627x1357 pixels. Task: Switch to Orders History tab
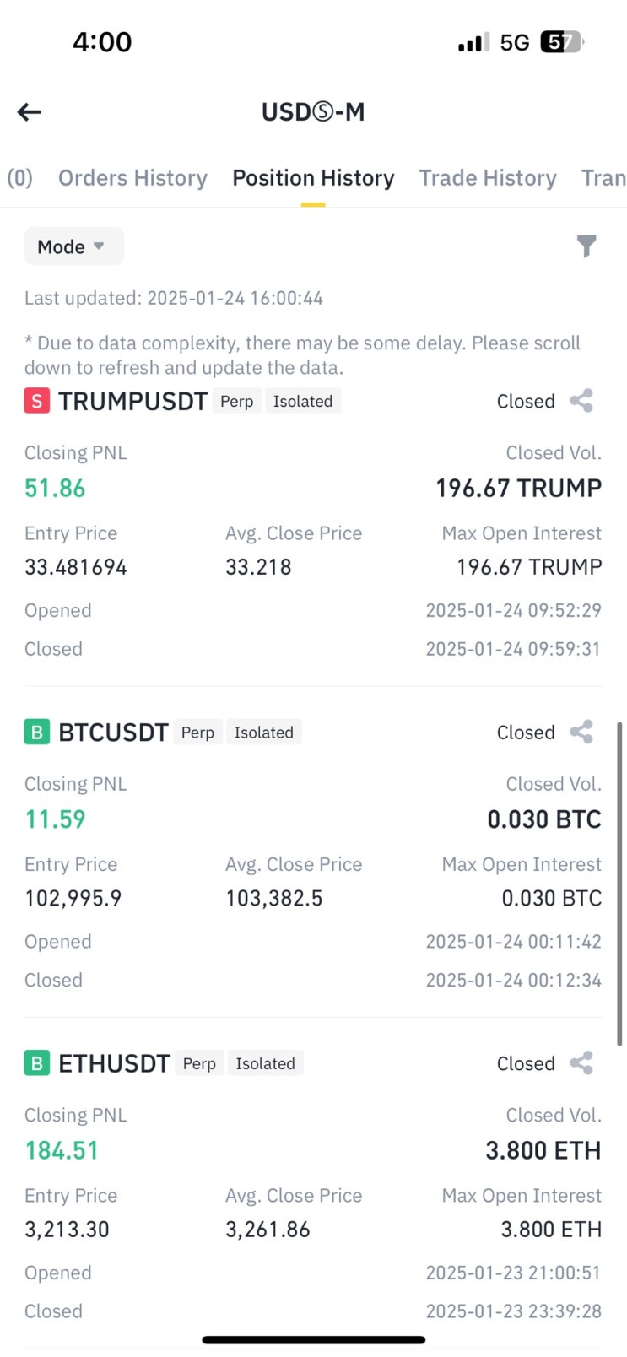tap(132, 178)
